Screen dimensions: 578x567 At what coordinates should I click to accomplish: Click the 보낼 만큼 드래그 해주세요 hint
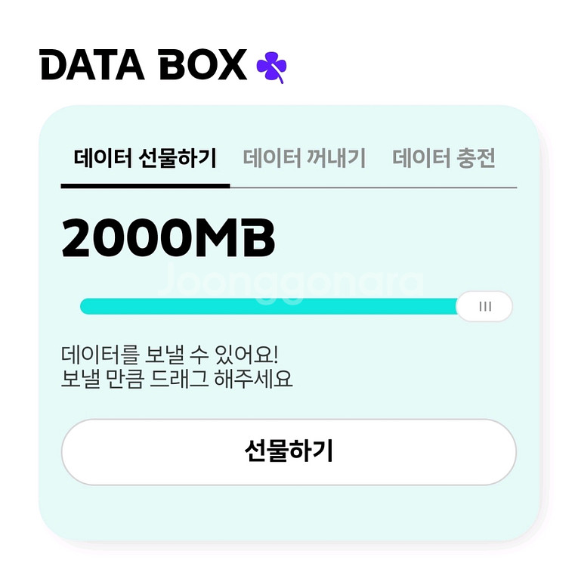[176, 378]
